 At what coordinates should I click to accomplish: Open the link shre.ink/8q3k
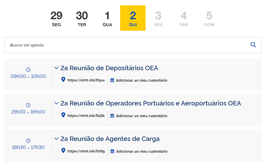click(86, 115)
